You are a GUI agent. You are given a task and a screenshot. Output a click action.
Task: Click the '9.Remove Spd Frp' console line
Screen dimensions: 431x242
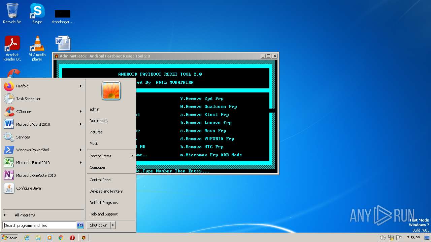pos(202,98)
